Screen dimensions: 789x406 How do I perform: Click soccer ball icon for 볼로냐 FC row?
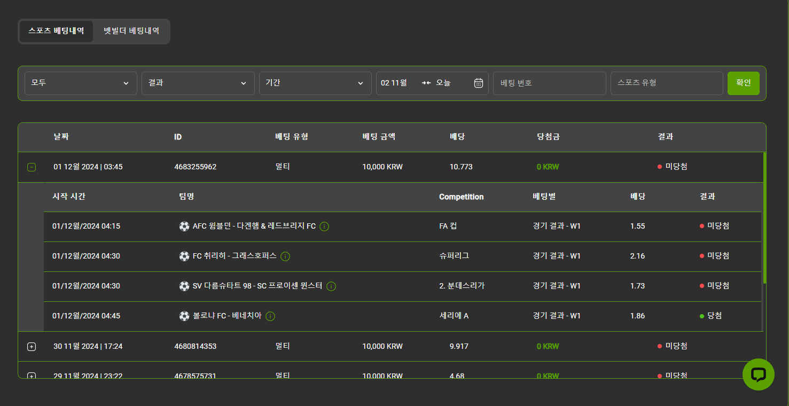tap(184, 316)
